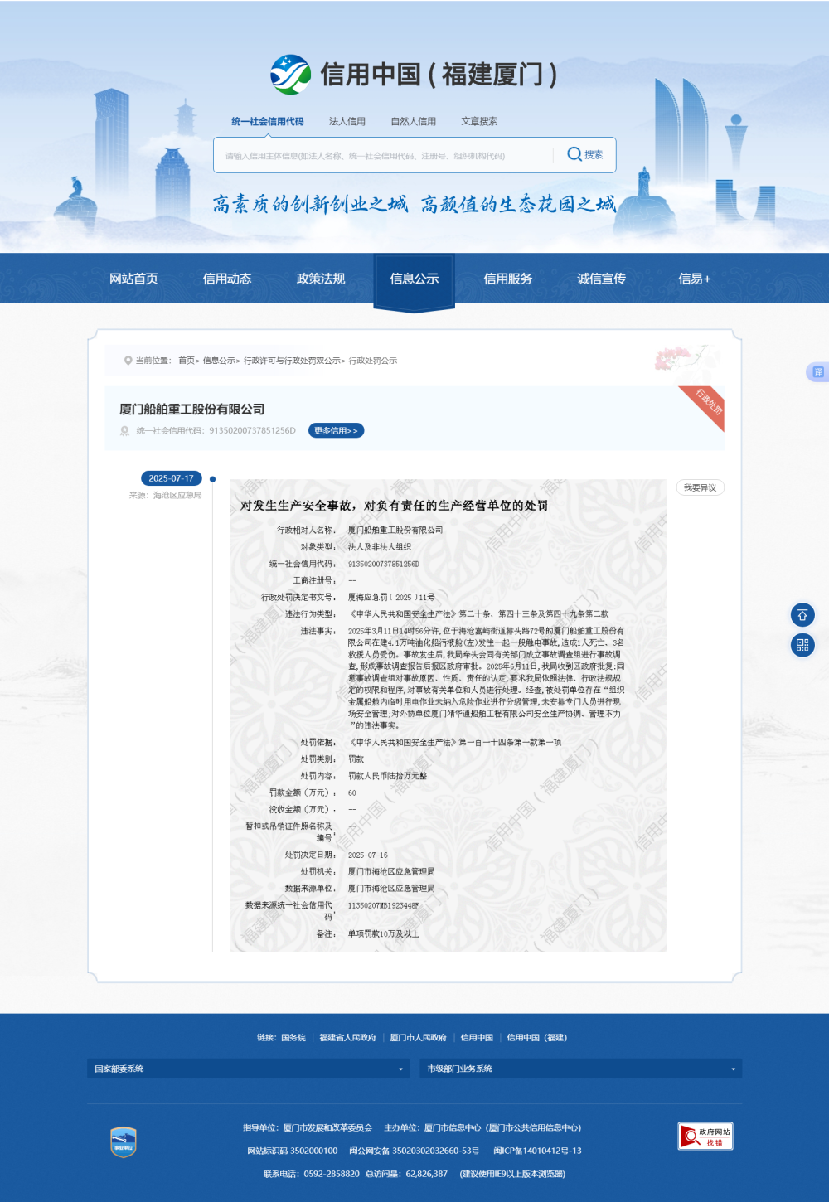
Task: Open the 网站首页 nav menu
Action: [x=133, y=279]
